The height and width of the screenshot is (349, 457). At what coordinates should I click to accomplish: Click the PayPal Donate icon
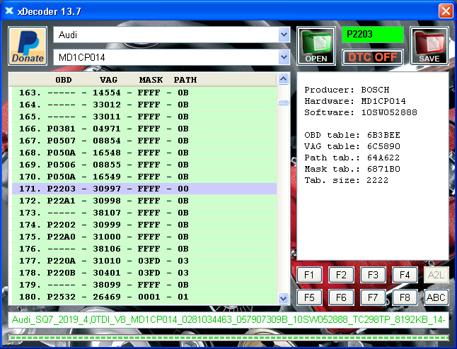(28, 46)
